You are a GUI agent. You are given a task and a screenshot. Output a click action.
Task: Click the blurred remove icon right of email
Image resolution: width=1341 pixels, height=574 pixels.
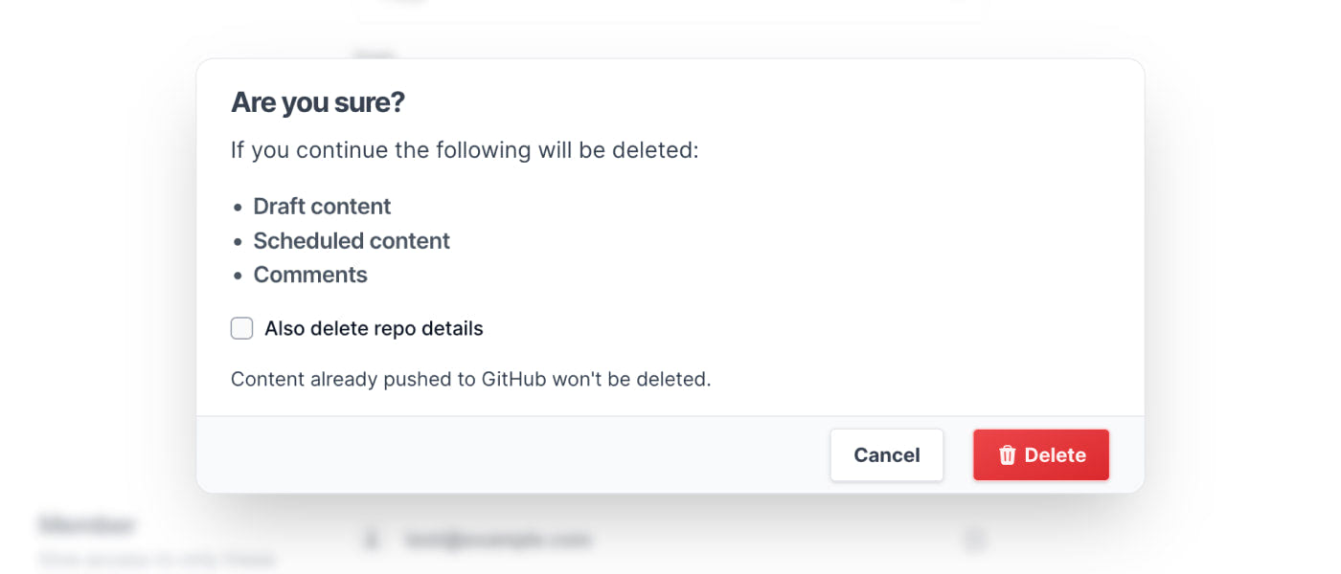tap(974, 540)
